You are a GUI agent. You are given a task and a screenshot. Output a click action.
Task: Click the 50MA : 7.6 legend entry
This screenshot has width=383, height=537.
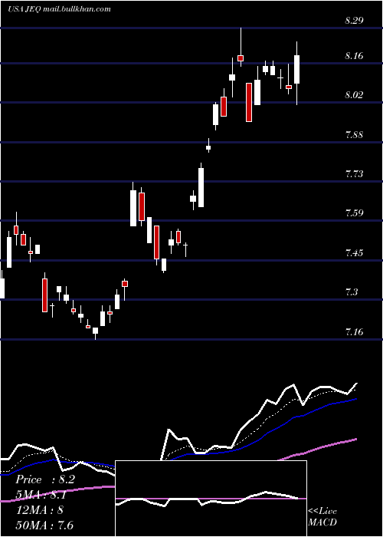coord(44,525)
